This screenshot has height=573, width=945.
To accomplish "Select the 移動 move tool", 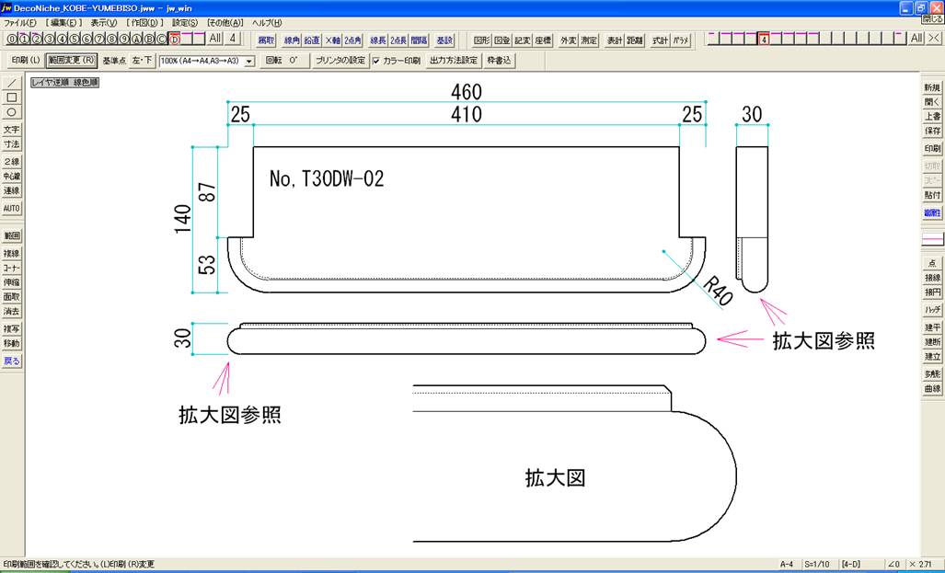I will click(11, 343).
